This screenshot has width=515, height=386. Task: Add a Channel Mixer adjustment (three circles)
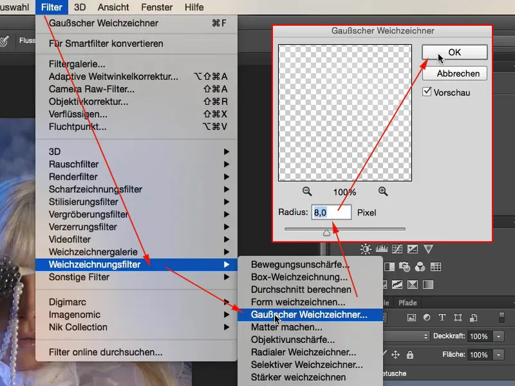click(420, 266)
